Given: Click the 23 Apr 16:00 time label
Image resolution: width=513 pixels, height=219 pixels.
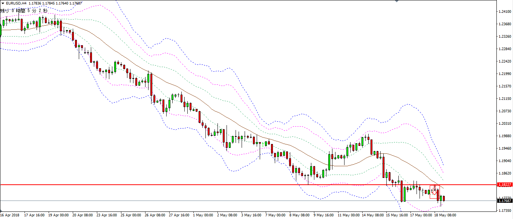Looking at the screenshot, I should pyautogui.click(x=106, y=216).
